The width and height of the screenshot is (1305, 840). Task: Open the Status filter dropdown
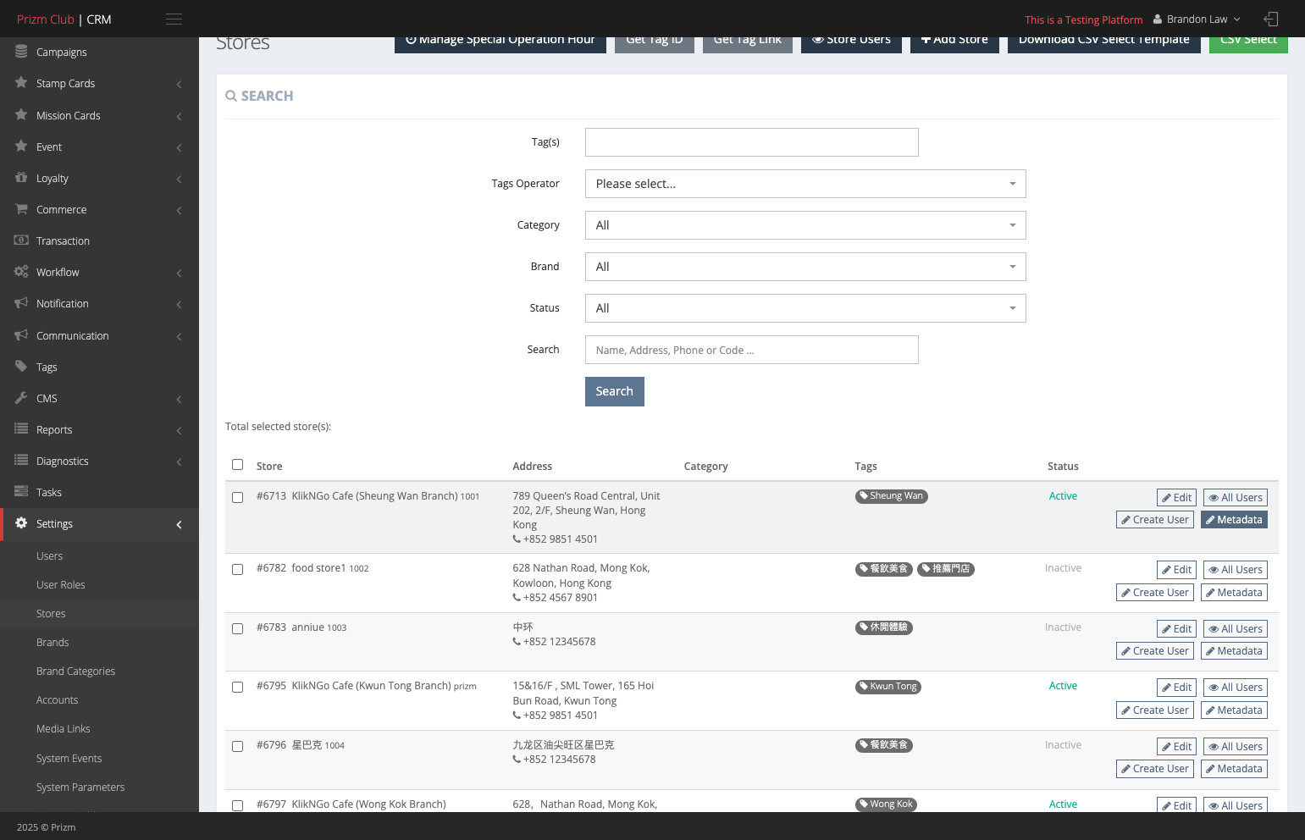[x=805, y=308]
